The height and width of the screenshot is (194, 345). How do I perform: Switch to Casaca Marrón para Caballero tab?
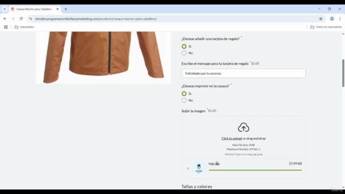pyautogui.click(x=34, y=9)
